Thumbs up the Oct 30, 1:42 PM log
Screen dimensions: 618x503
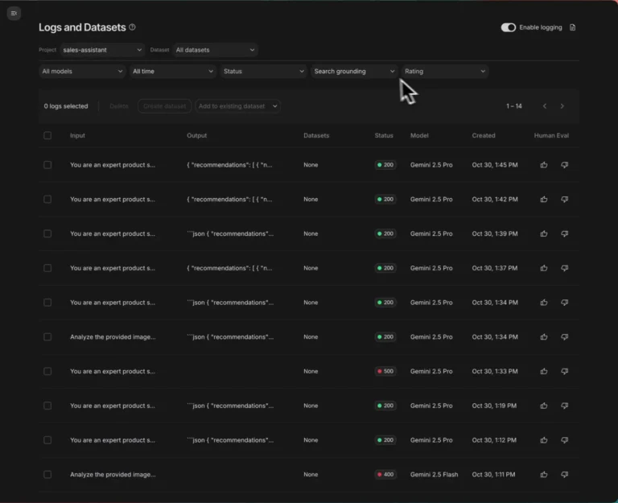click(544, 200)
